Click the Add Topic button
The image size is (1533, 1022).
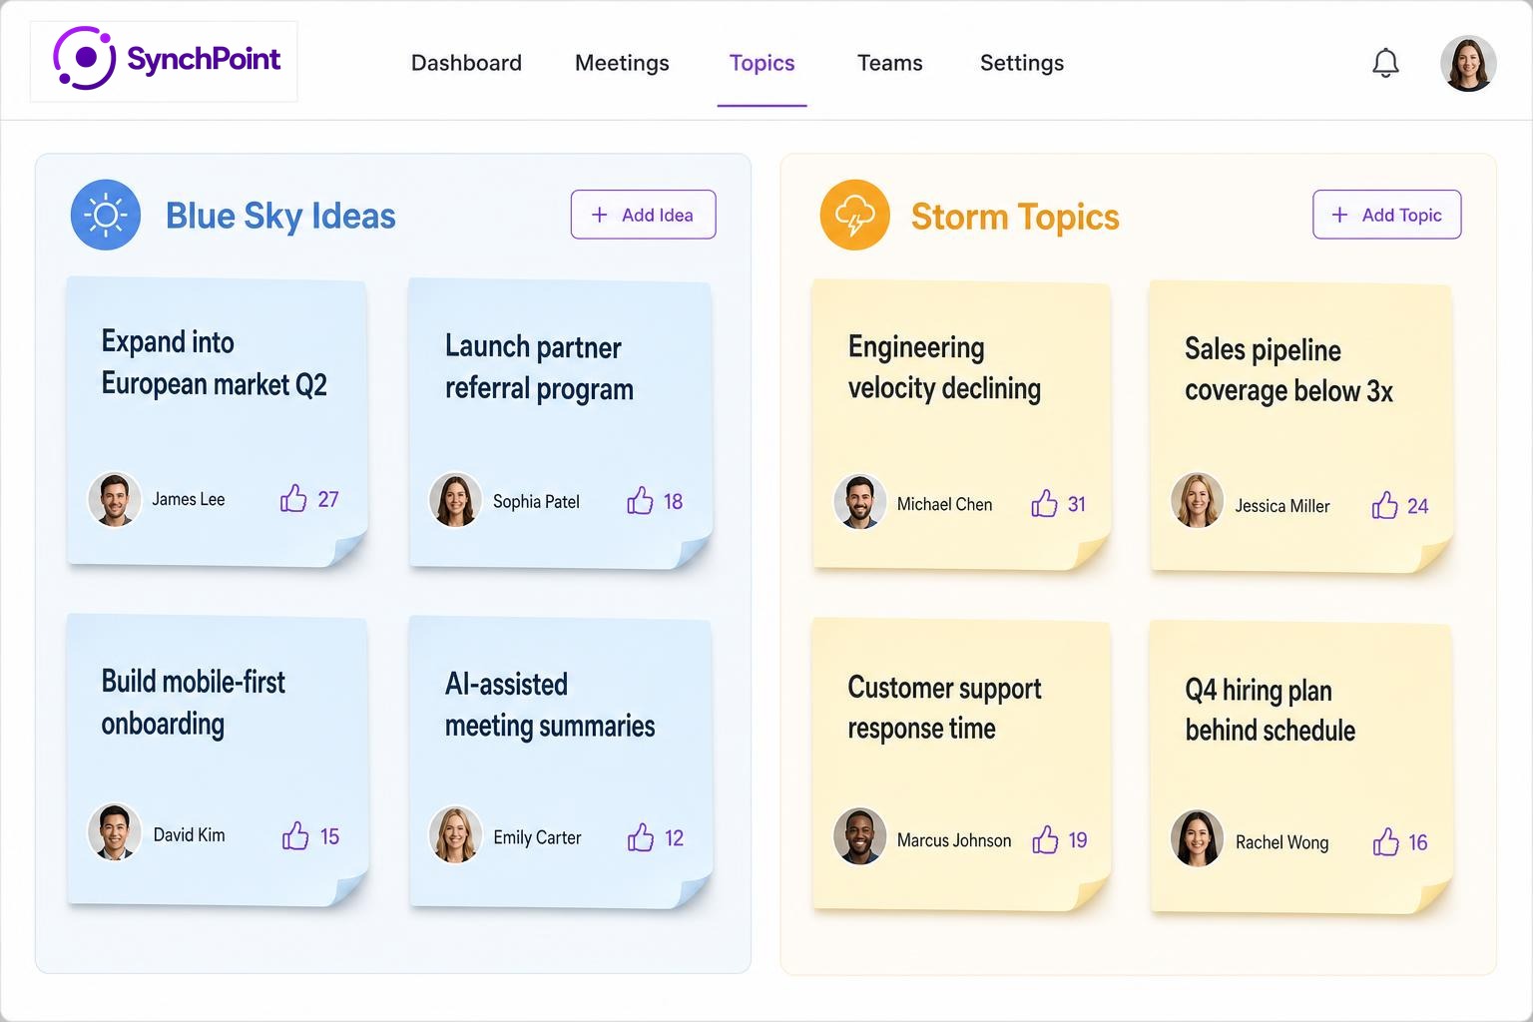1386,215
